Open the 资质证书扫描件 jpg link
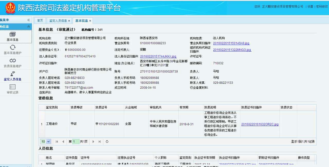 [x=260, y=124]
